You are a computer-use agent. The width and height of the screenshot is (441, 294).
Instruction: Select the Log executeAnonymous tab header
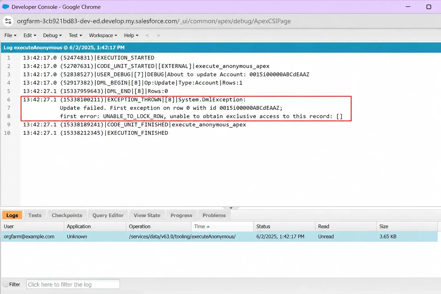(x=64, y=48)
